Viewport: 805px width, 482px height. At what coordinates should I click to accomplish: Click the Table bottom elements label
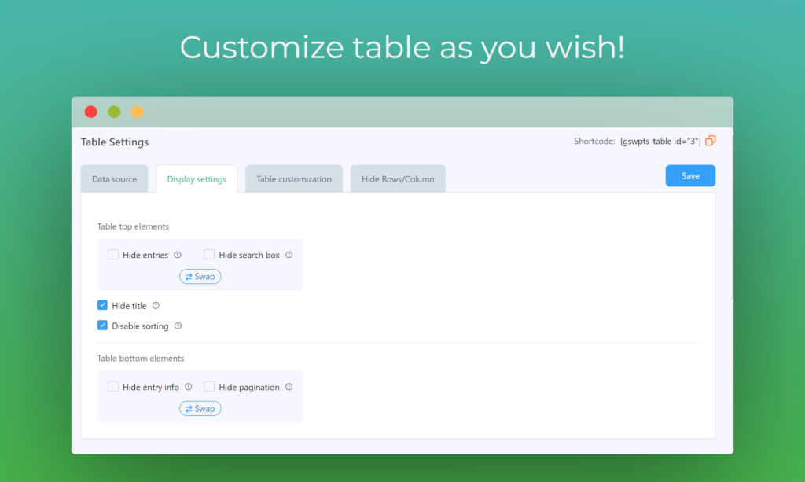point(141,359)
